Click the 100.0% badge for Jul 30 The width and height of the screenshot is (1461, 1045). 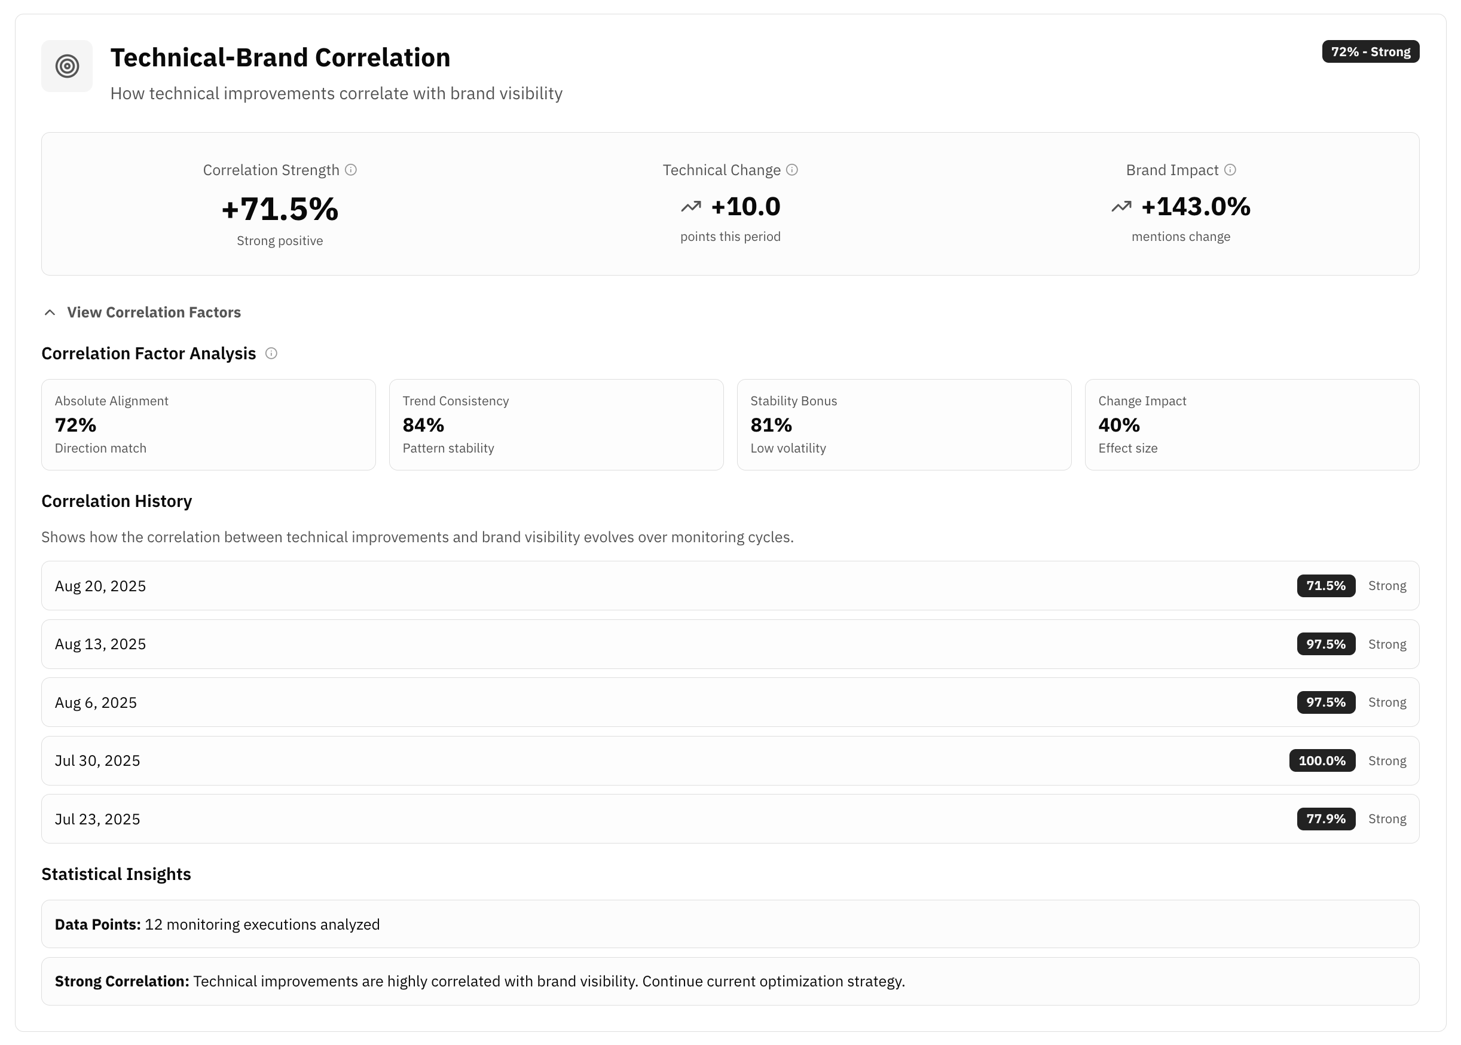coord(1321,760)
